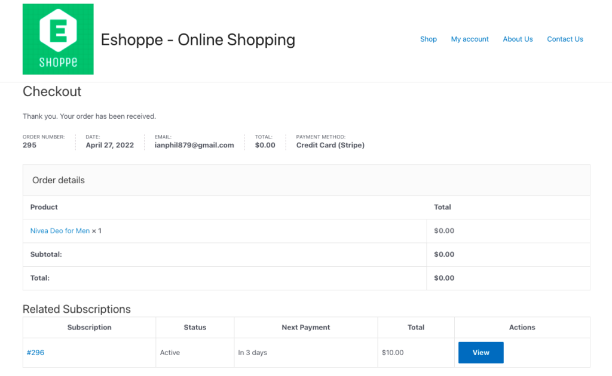Click the green Eshoppe logo

[x=58, y=39]
